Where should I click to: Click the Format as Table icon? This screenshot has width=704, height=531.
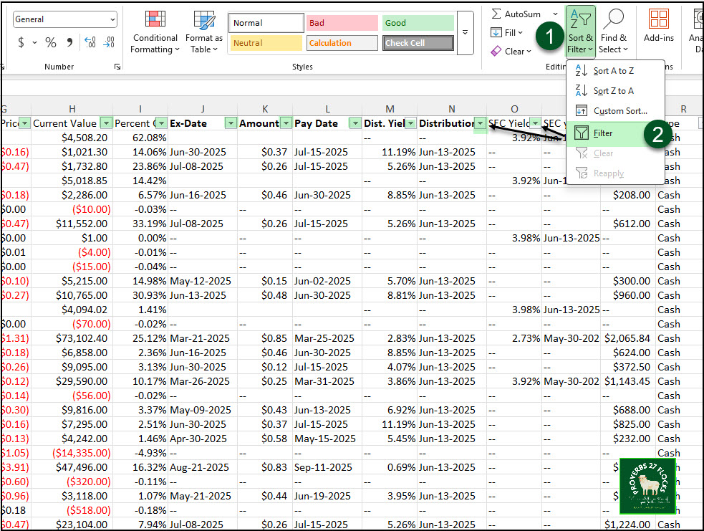[204, 32]
